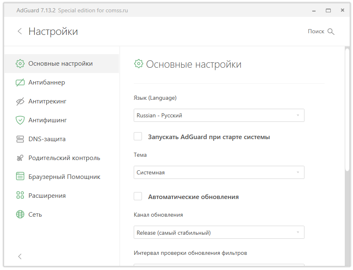Click the Сеть globe icon

point(20,214)
